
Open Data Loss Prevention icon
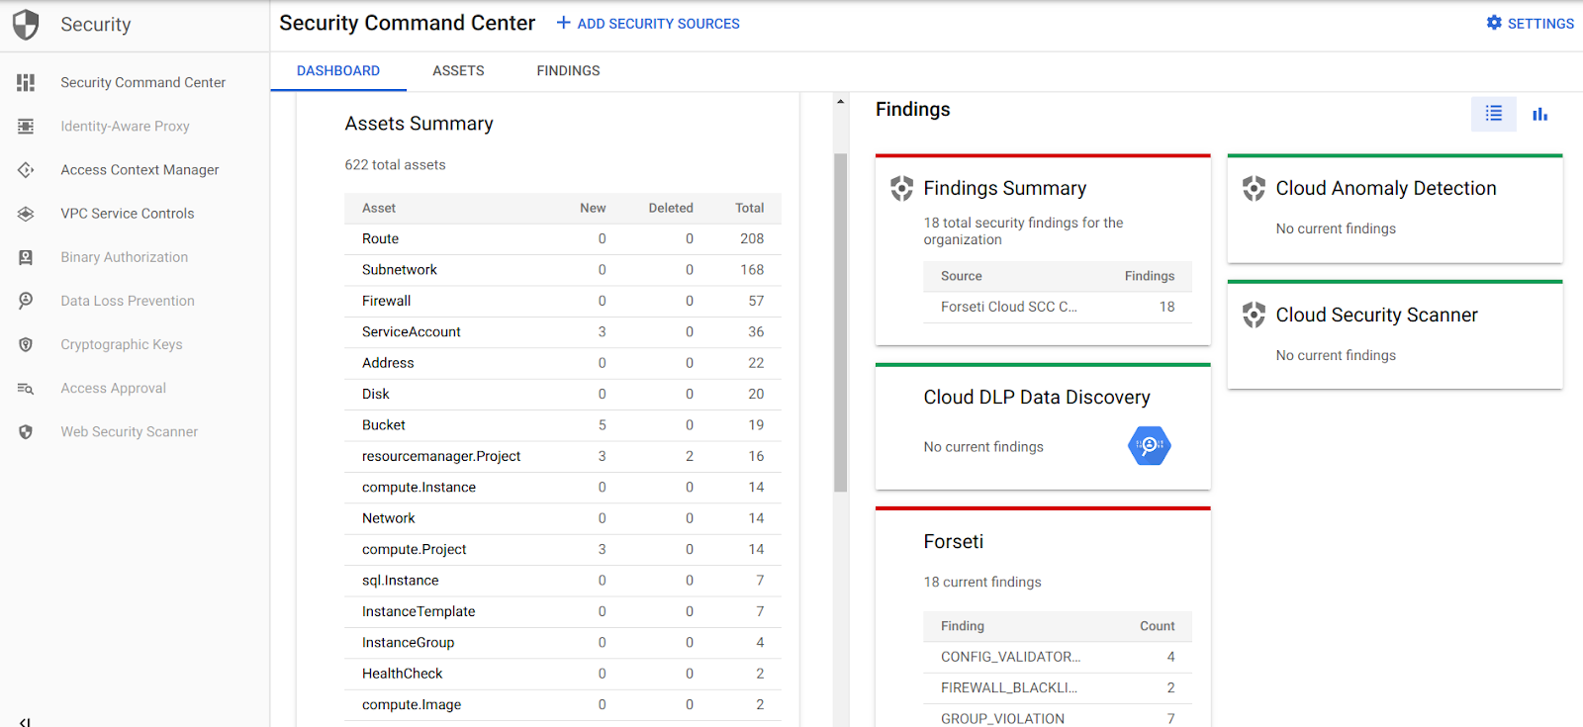26,301
